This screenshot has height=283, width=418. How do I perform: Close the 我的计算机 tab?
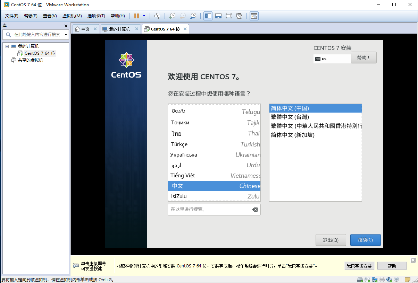137,29
